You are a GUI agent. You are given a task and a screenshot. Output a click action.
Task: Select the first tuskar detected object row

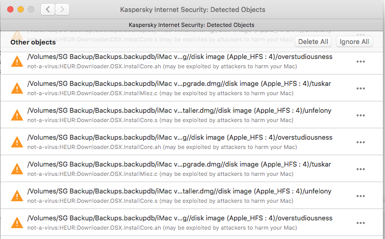[181, 88]
